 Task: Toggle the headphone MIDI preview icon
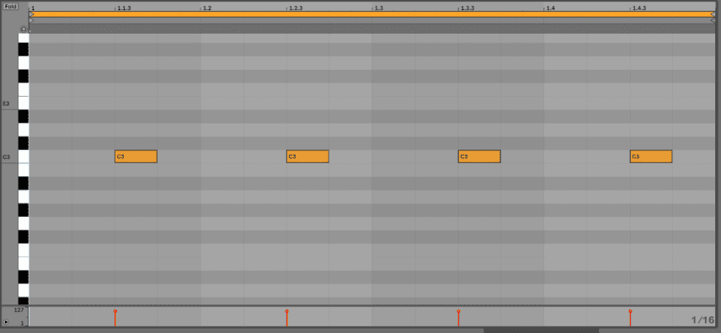[x=24, y=29]
